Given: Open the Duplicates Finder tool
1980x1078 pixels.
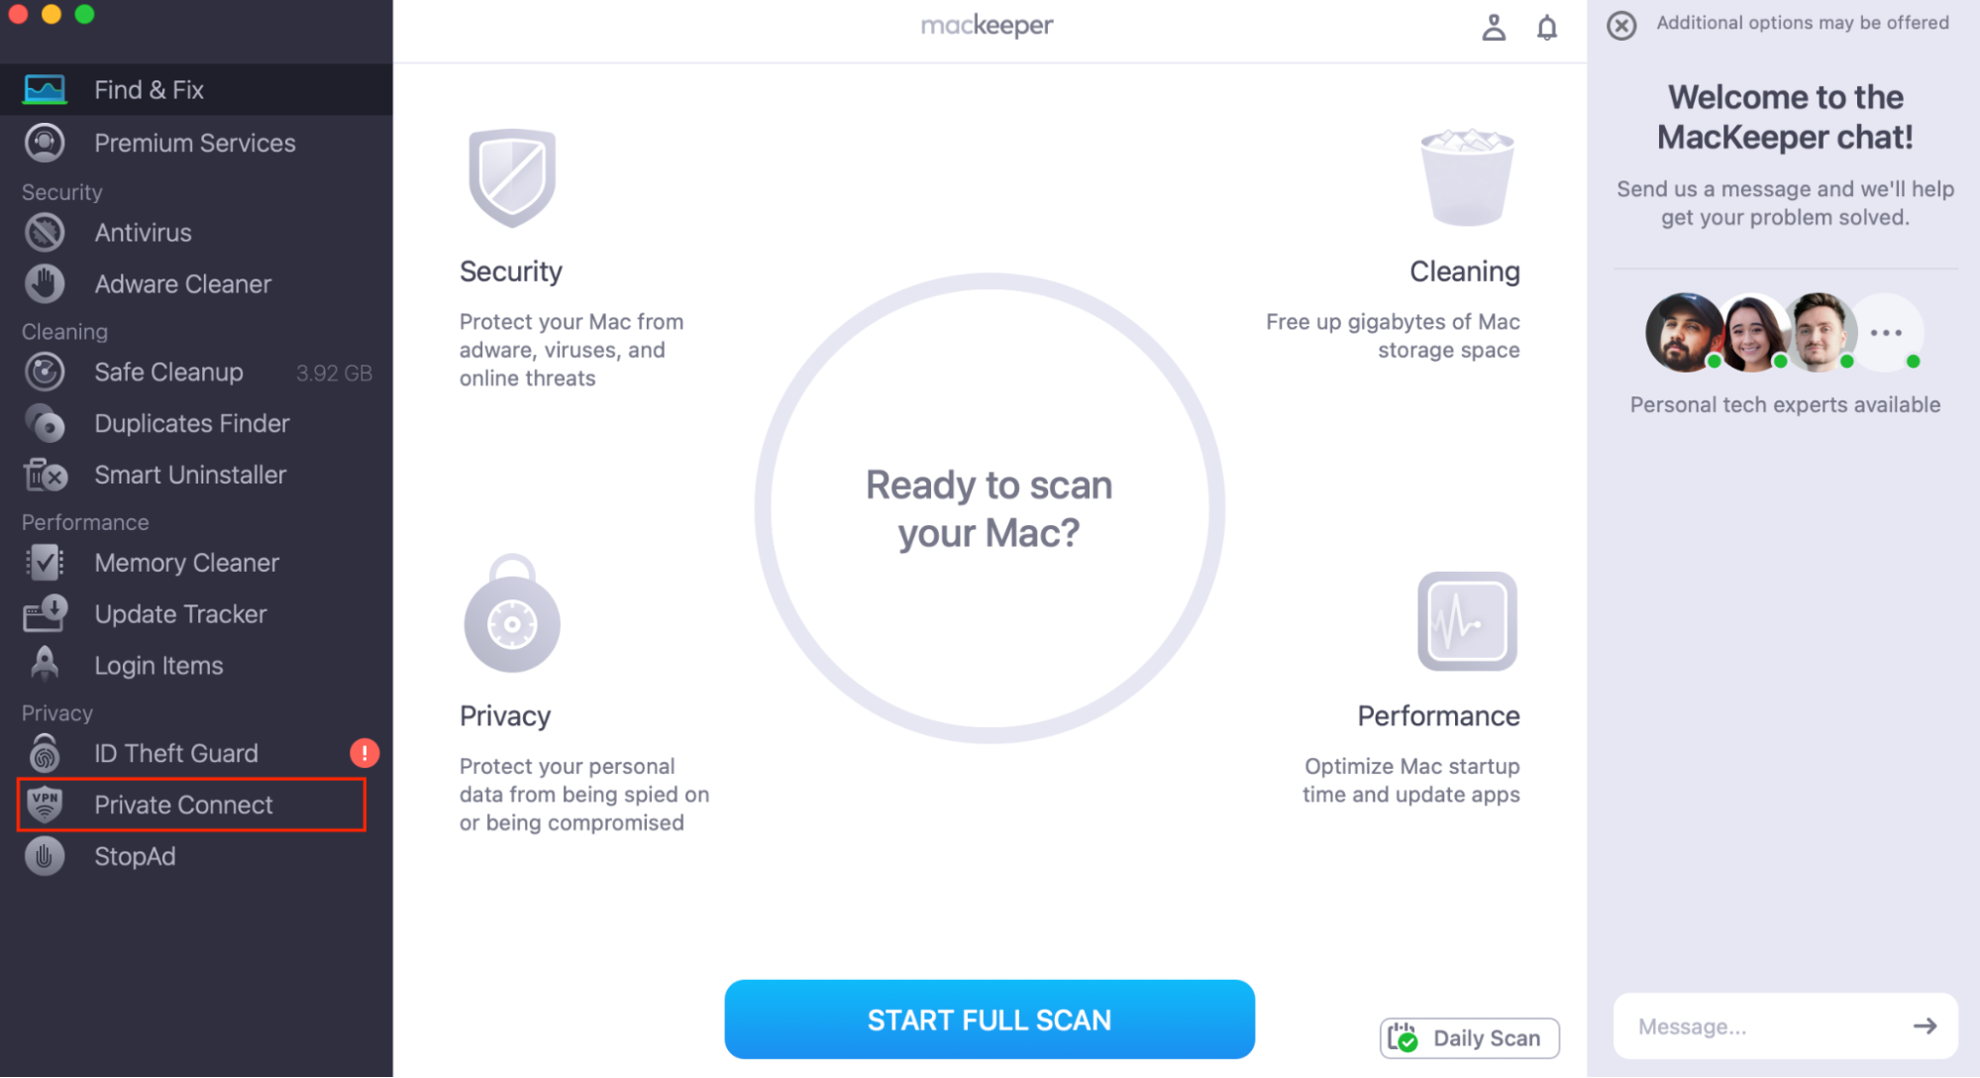Looking at the screenshot, I should click(191, 422).
